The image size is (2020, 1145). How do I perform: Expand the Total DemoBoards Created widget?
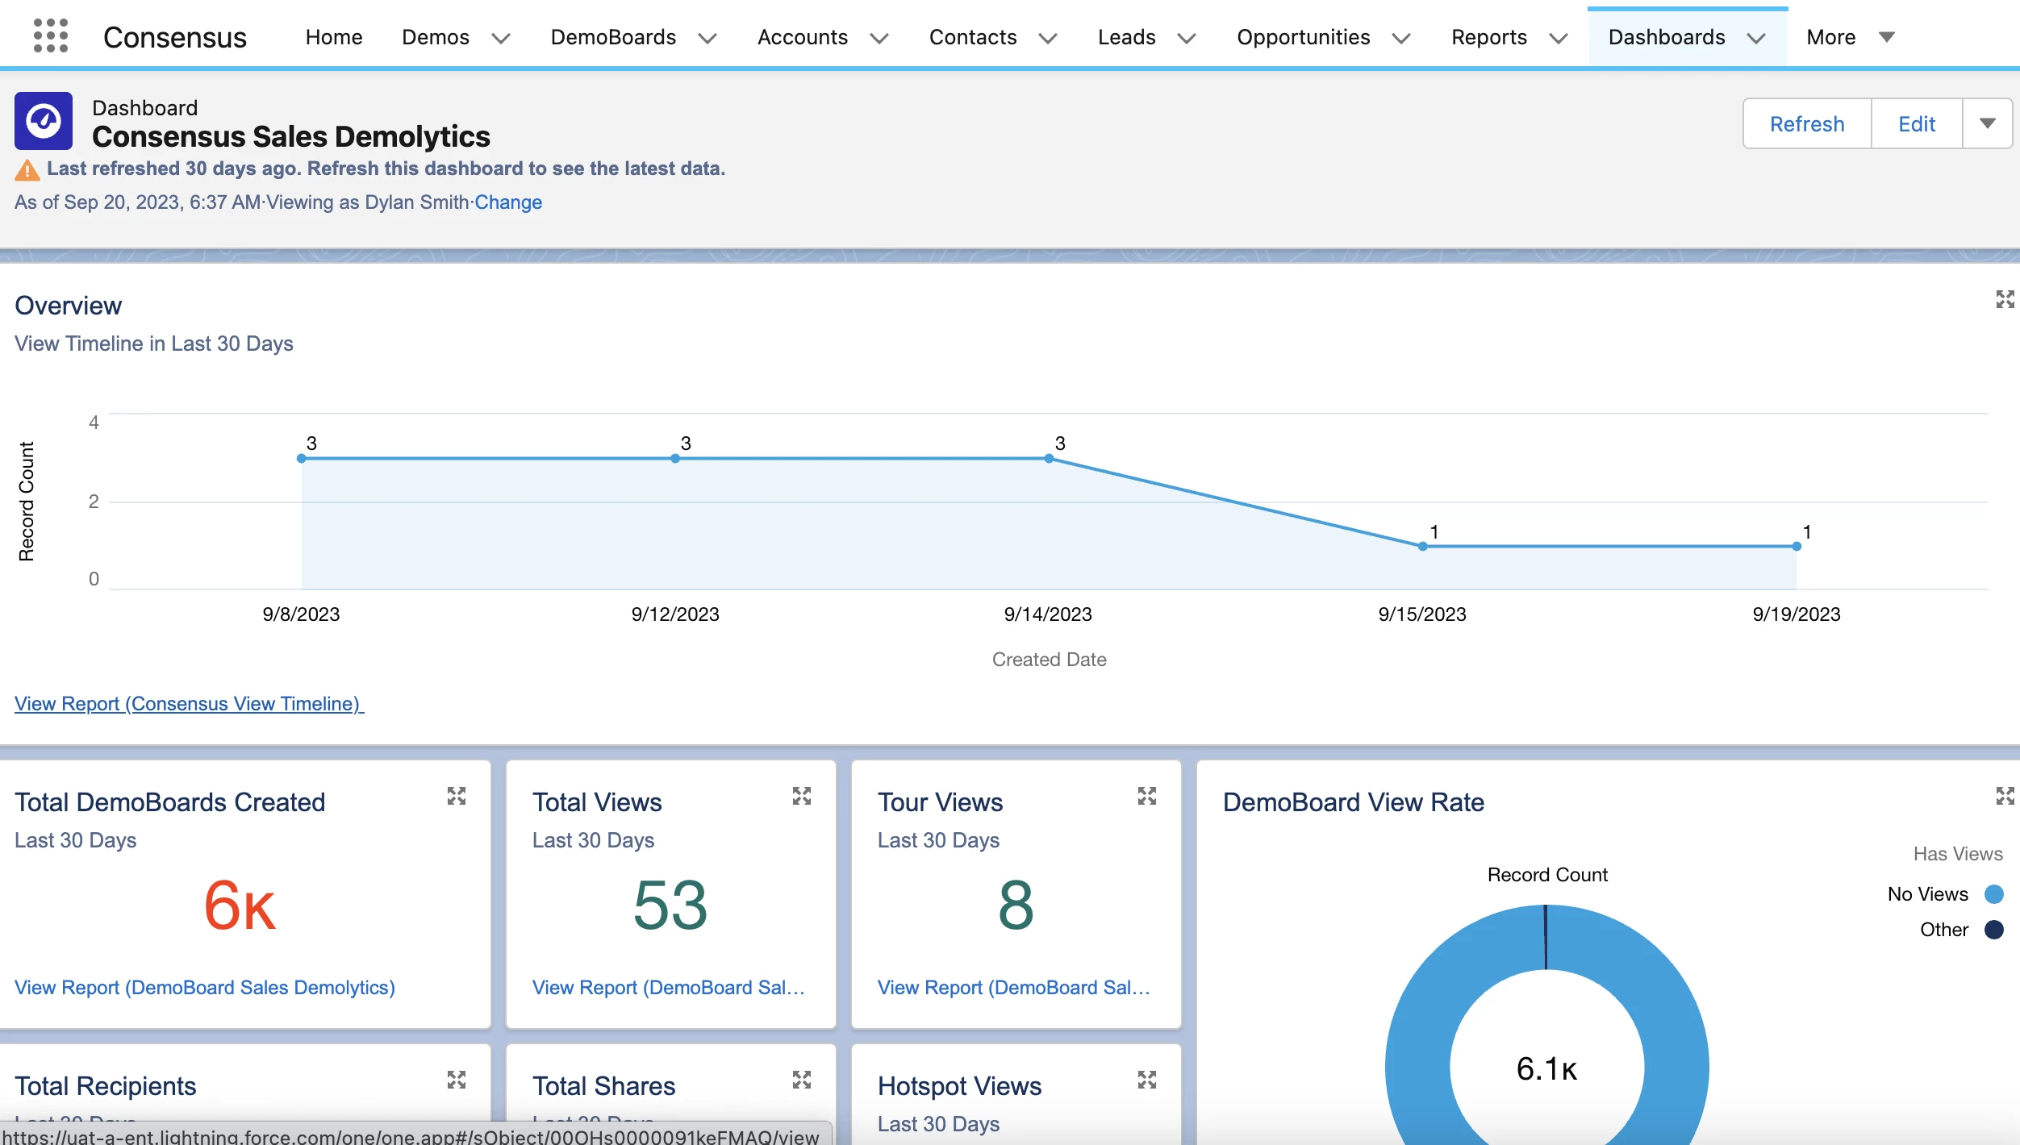click(457, 797)
